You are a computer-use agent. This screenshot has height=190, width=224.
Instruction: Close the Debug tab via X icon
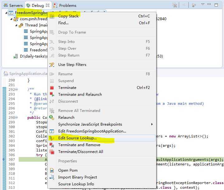point(48,5)
